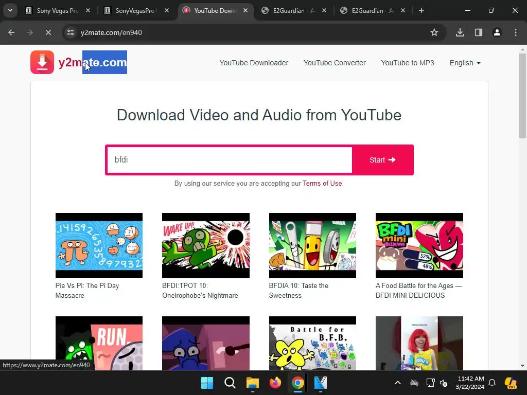Close the YouTube Downloader tab

(245, 10)
